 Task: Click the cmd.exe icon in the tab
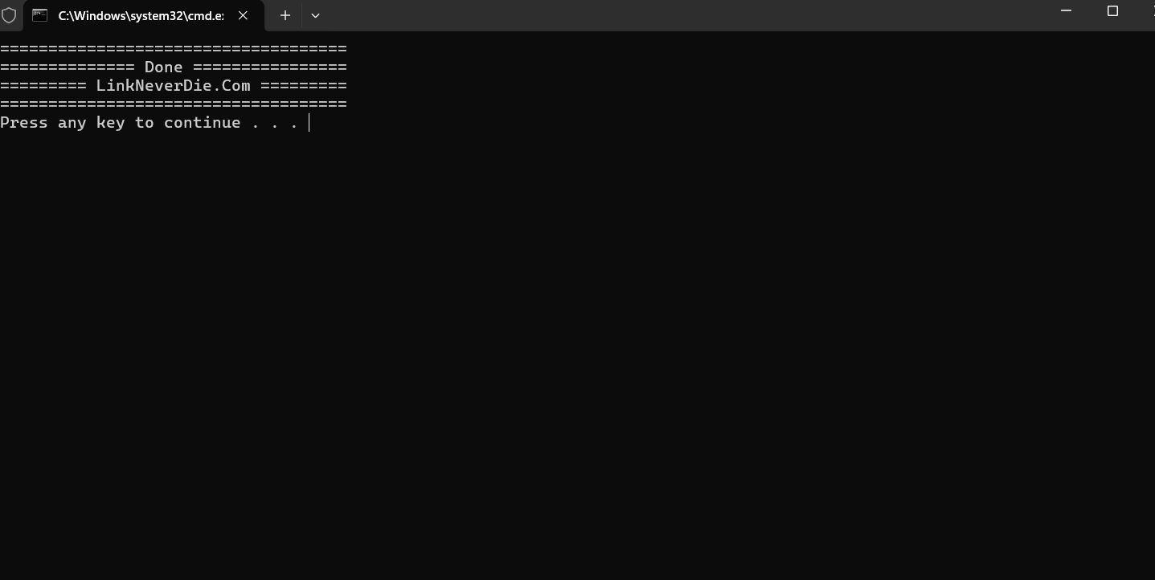pyautogui.click(x=39, y=15)
